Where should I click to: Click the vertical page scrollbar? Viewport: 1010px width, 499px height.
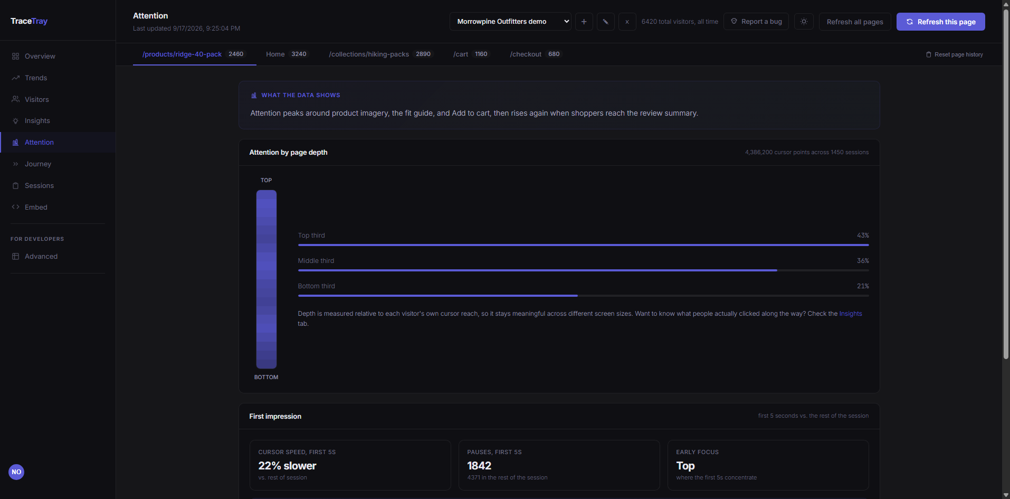pos(1006,185)
